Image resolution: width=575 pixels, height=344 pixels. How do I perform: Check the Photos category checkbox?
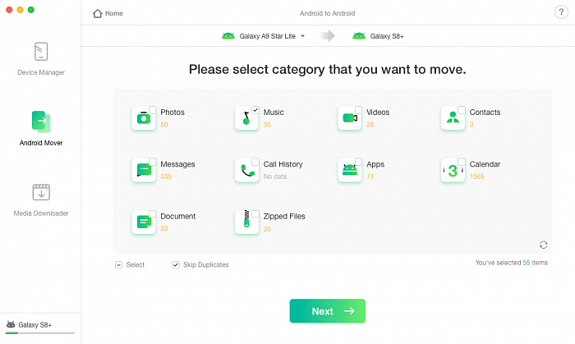click(153, 110)
